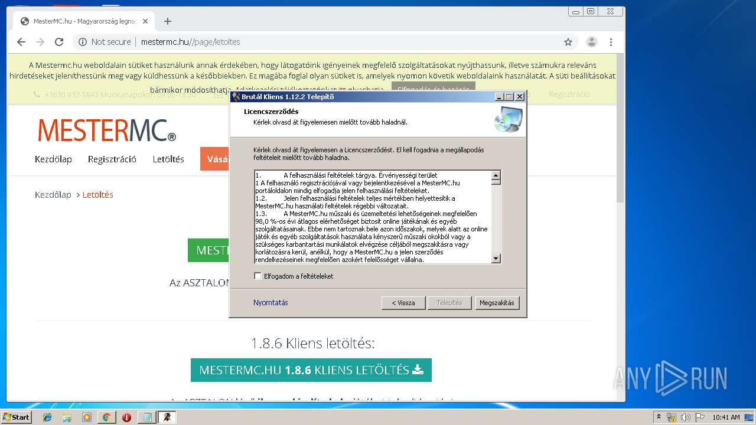
Task: Minimize the Brutál Kliens installer window
Action: tap(499, 97)
